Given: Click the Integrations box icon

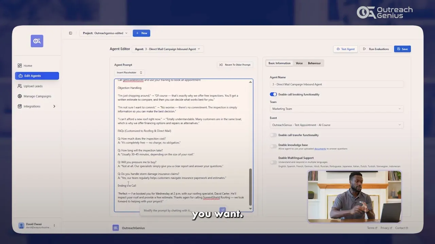Looking at the screenshot, I should point(20,106).
